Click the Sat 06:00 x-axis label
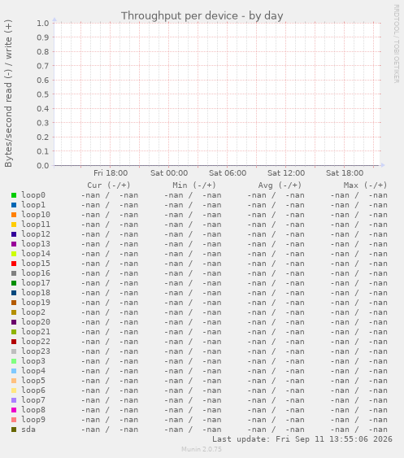The height and width of the screenshot is (458, 404). [x=228, y=173]
